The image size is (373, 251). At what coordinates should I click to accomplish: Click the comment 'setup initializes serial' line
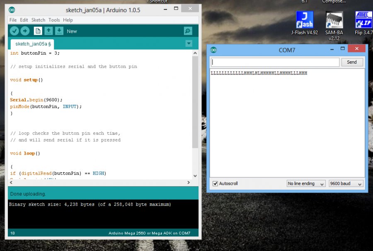(x=74, y=67)
